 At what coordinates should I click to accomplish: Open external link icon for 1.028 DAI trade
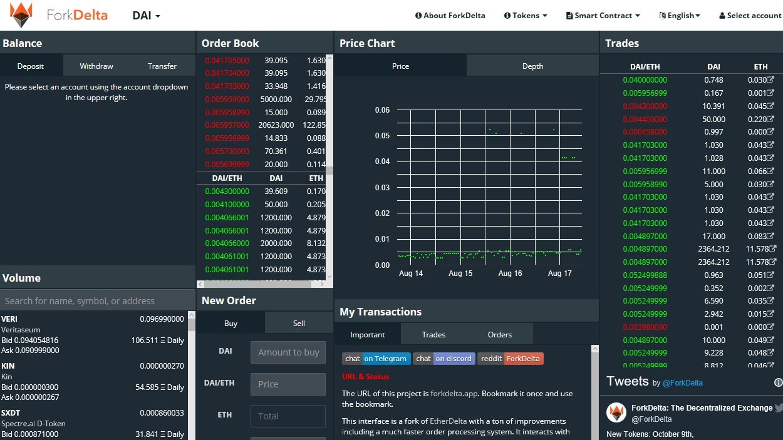click(771, 158)
